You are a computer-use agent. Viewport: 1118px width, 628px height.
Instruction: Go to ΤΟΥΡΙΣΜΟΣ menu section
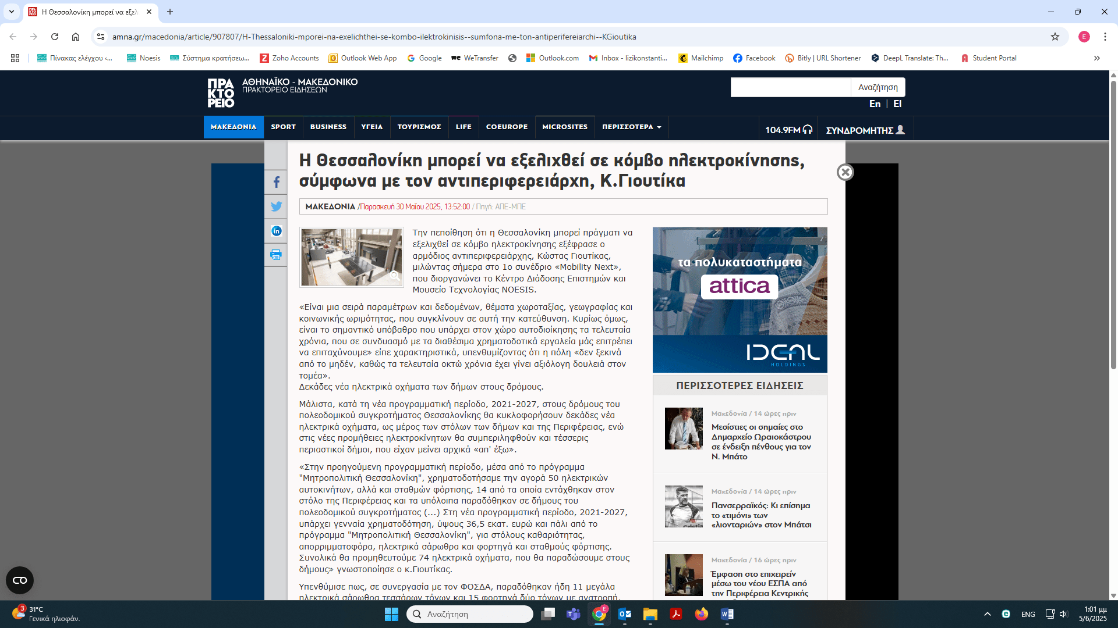pyautogui.click(x=419, y=127)
